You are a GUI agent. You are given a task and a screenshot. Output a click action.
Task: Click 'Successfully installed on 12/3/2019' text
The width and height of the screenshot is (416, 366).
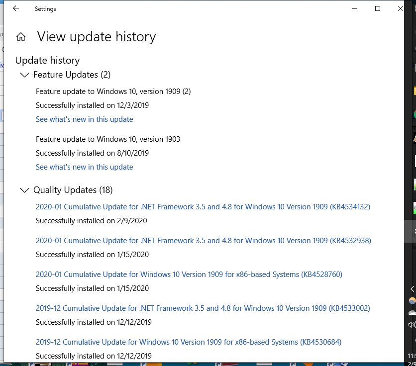[x=93, y=105]
